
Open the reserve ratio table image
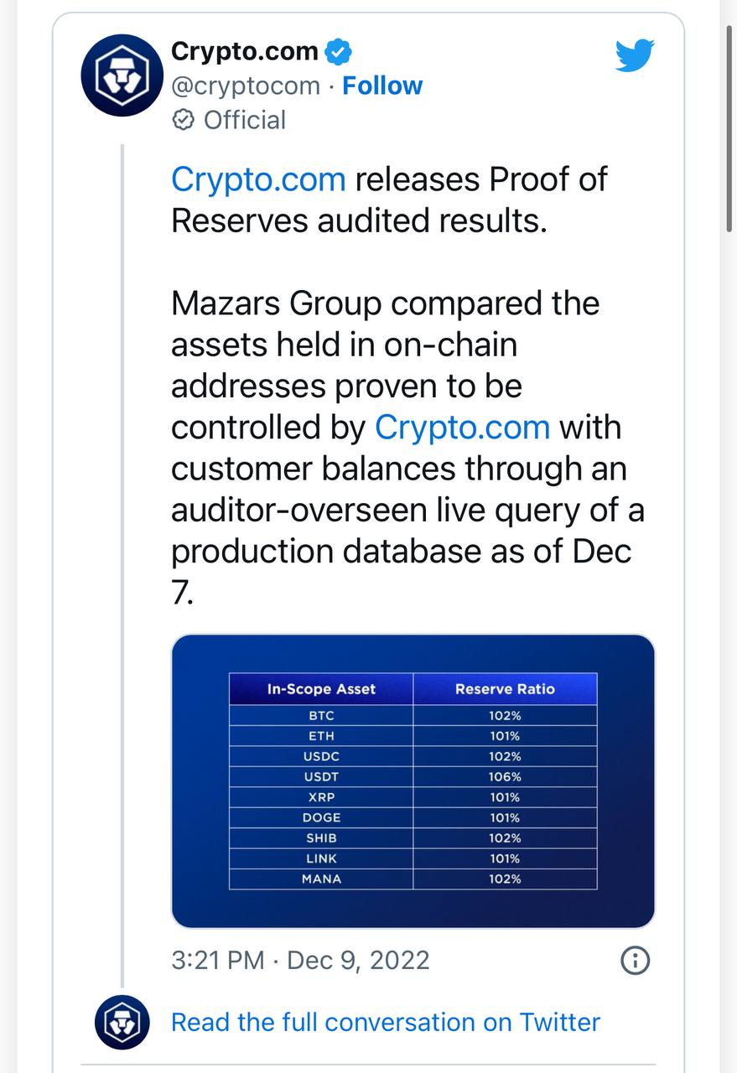[x=413, y=781]
